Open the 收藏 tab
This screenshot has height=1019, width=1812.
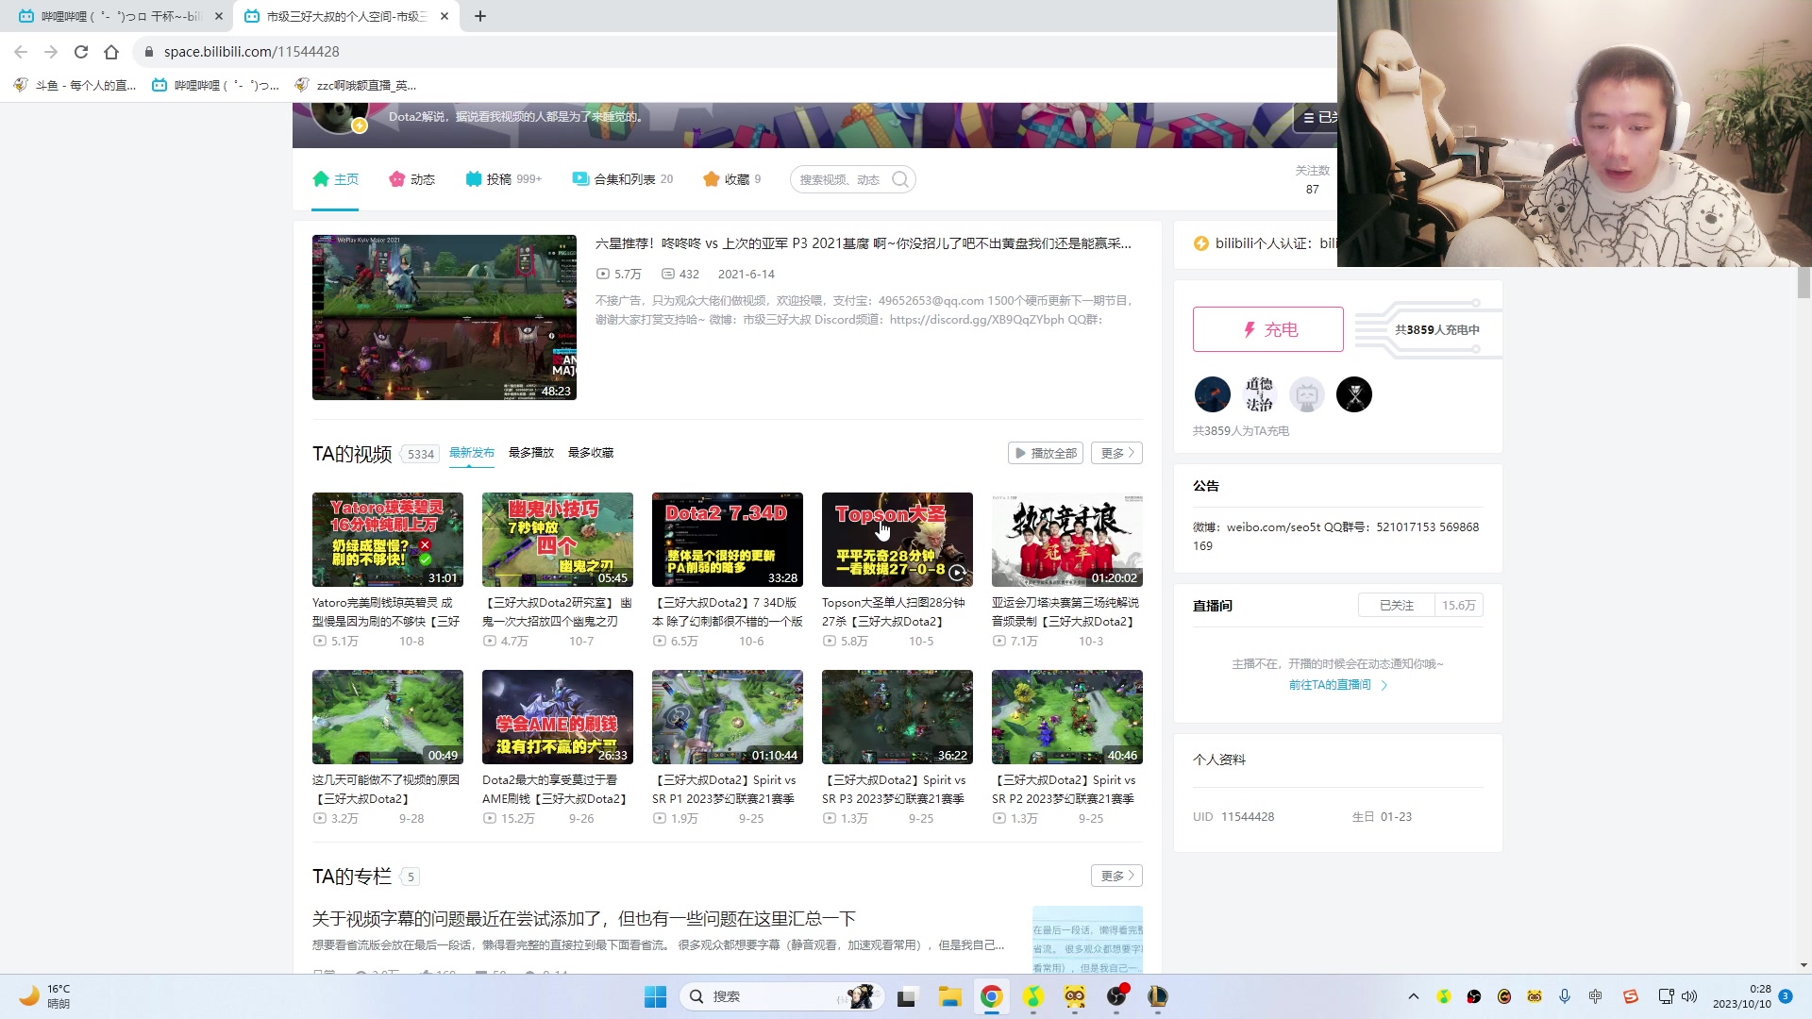731,179
